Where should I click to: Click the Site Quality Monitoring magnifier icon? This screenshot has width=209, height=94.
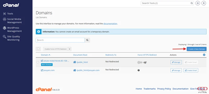[4, 37]
